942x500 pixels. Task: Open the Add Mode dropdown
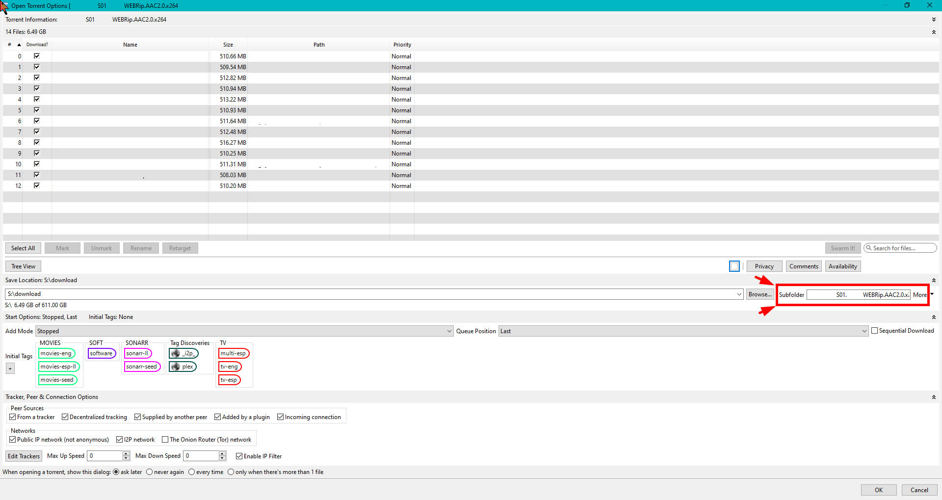click(244, 331)
